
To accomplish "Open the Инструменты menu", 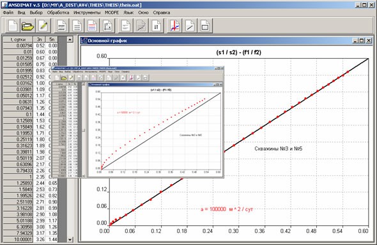I will [87, 13].
